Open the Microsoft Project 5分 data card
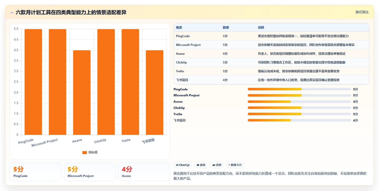The width and height of the screenshot is (379, 191). (x=90, y=172)
